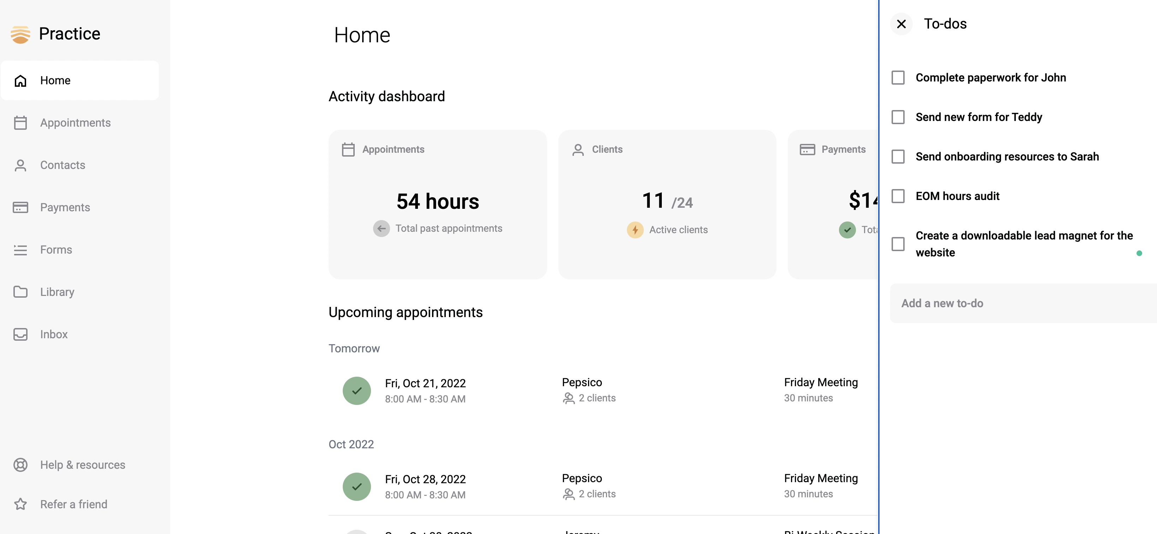Viewport: 1157px width, 534px height.
Task: Click Friday Meeting in the Oct 21 row
Action: pyautogui.click(x=821, y=382)
